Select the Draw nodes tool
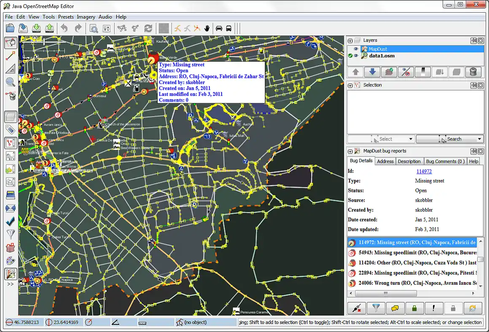489x332 pixels. pos(11,56)
